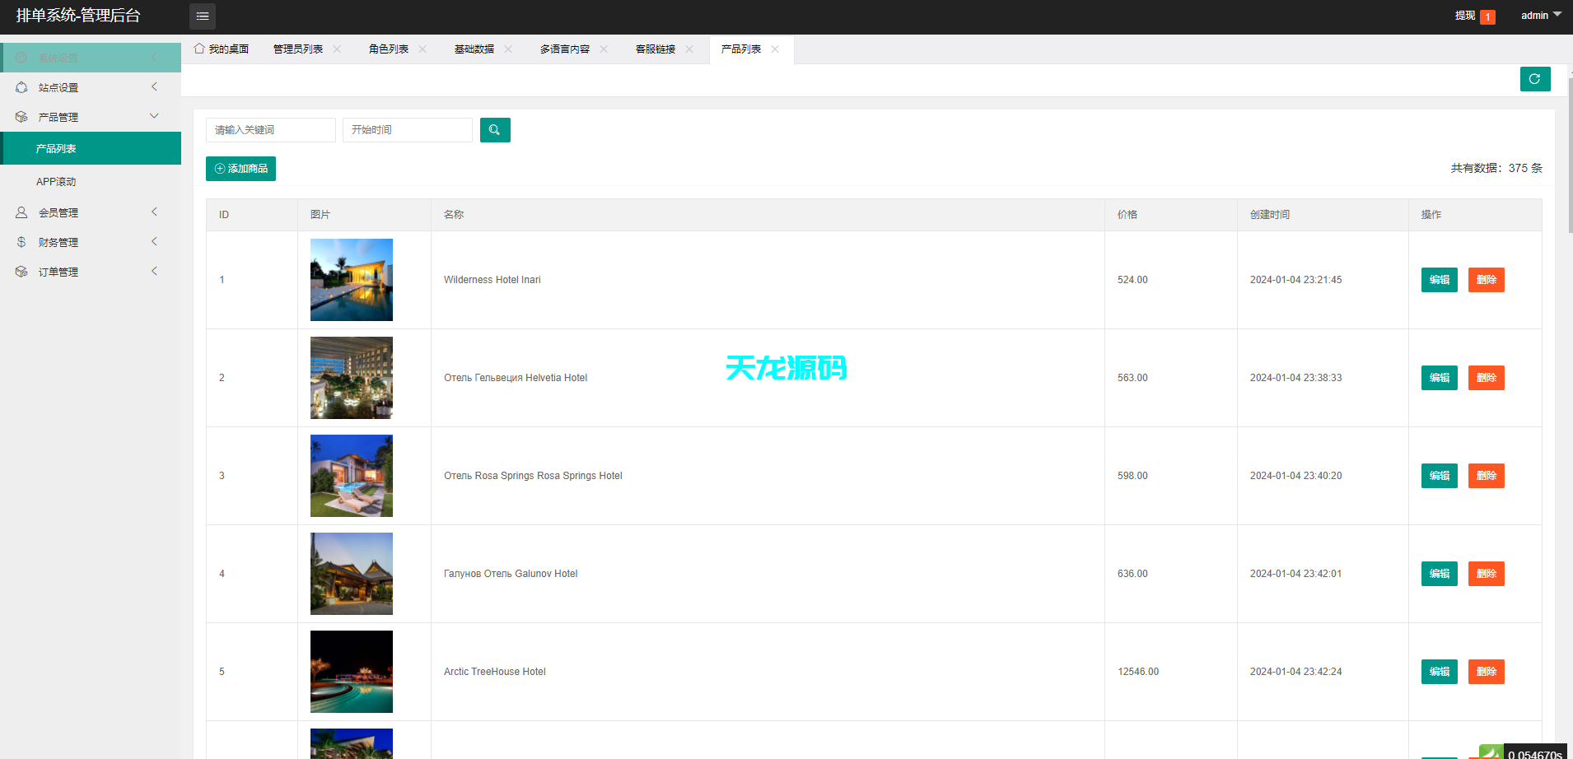
Task: Select the 站点设置 sidebar icon
Action: pos(21,86)
